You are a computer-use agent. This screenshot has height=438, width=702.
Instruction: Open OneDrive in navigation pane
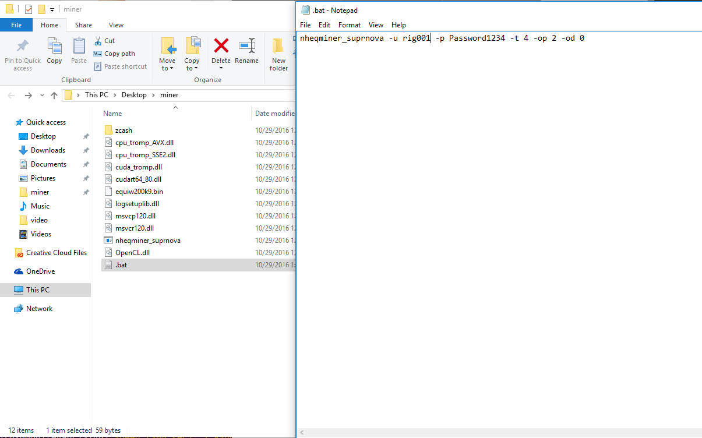coord(40,271)
